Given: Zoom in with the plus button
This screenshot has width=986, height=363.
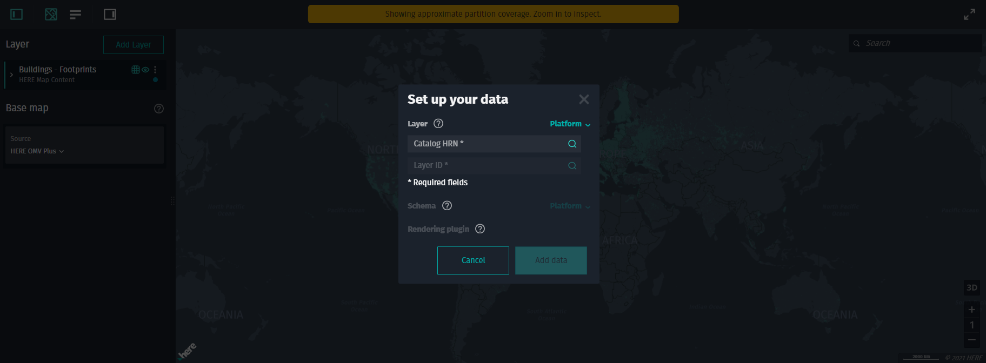Looking at the screenshot, I should coord(971,310).
